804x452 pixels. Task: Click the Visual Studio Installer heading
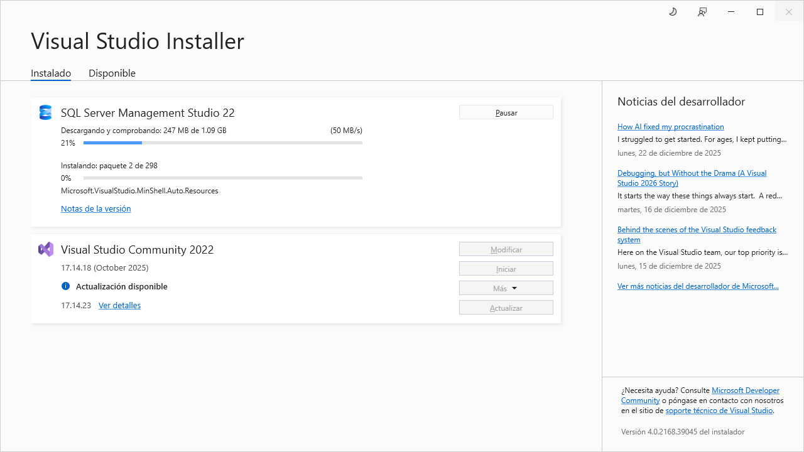pyautogui.click(x=138, y=41)
